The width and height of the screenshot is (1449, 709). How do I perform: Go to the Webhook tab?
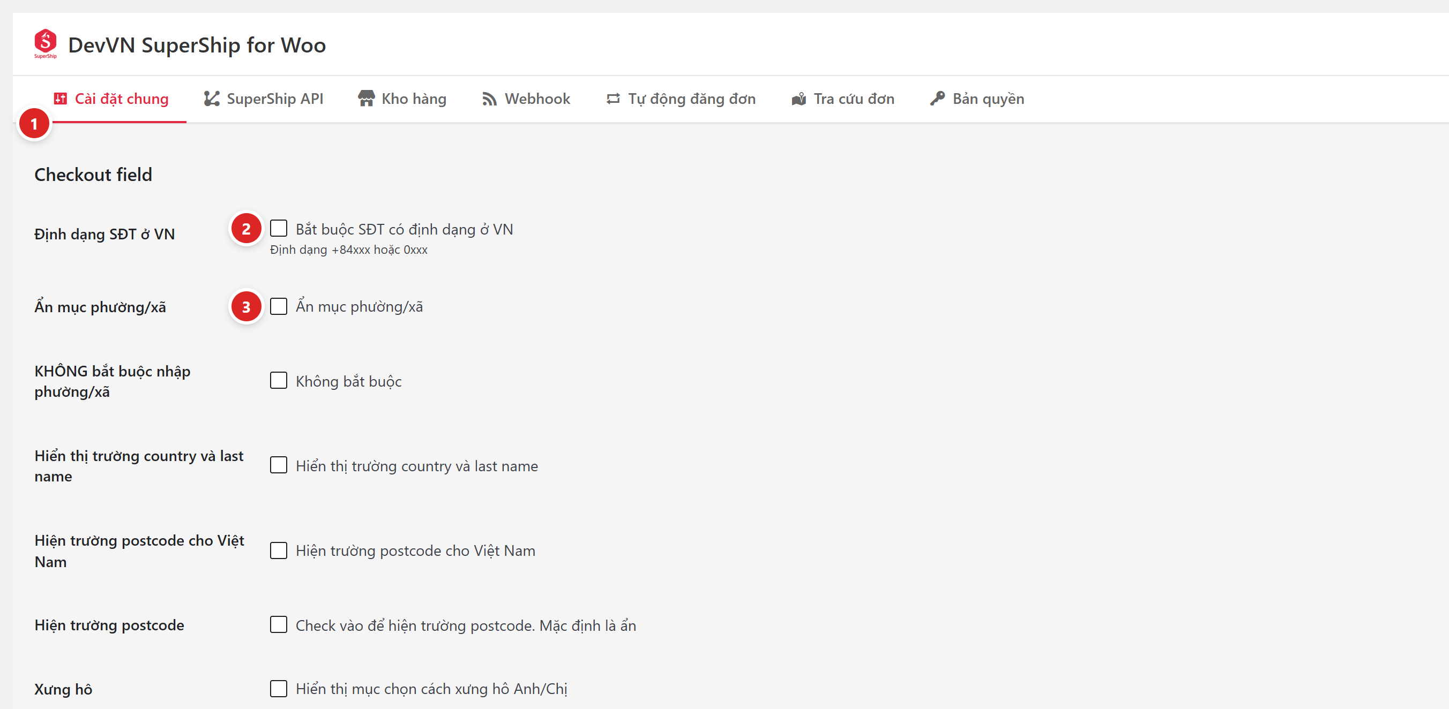pyautogui.click(x=526, y=99)
